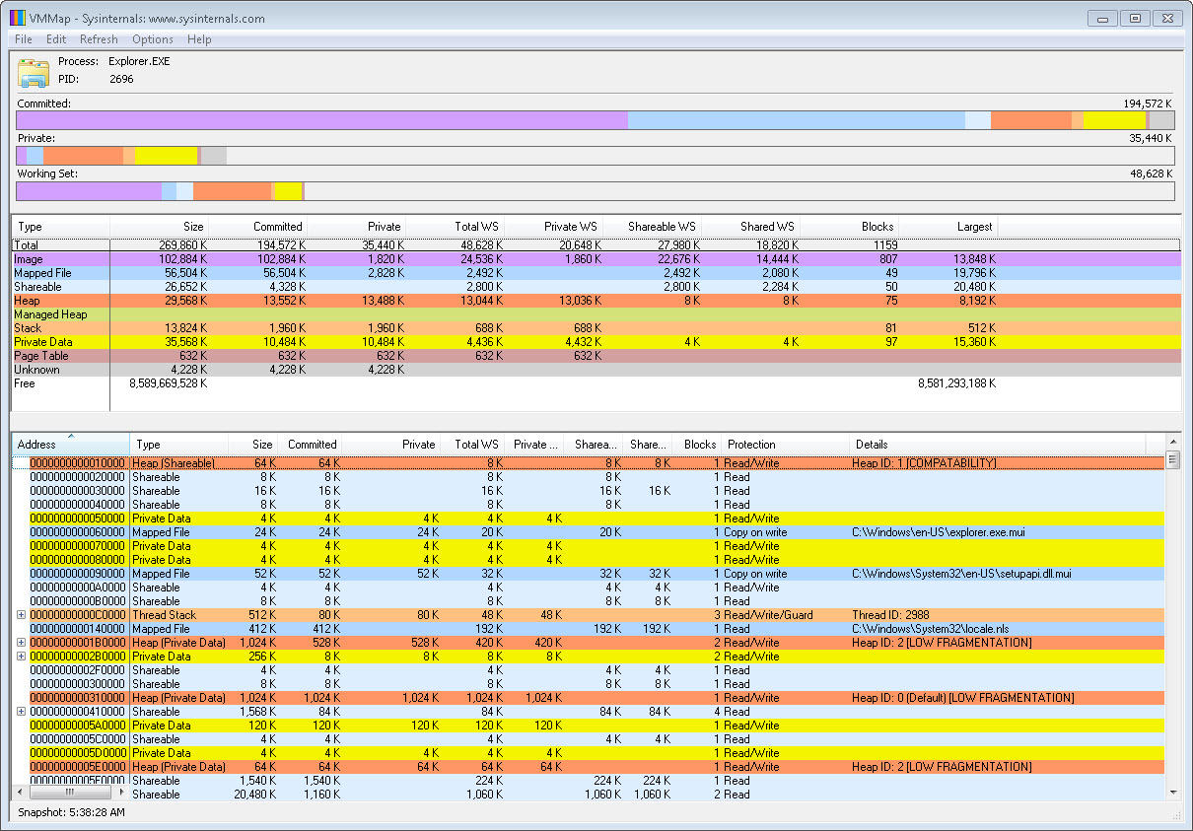Expand the Shareable block at address 0000000000410000
Screen dimensions: 1193x831
coord(22,711)
